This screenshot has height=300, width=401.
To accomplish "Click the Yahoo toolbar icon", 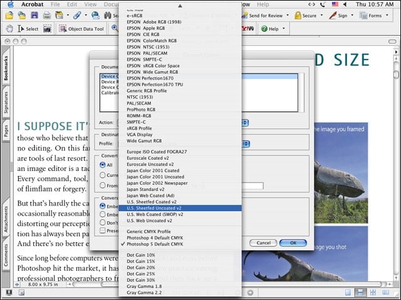I will [x=248, y=29].
